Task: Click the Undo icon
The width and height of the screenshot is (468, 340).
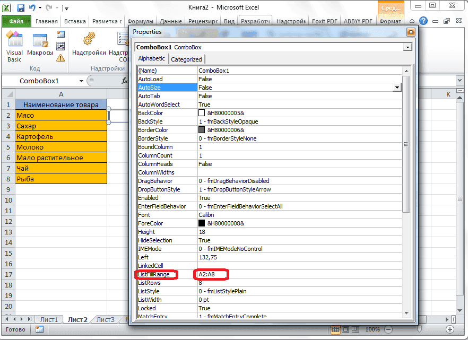Action: point(33,7)
